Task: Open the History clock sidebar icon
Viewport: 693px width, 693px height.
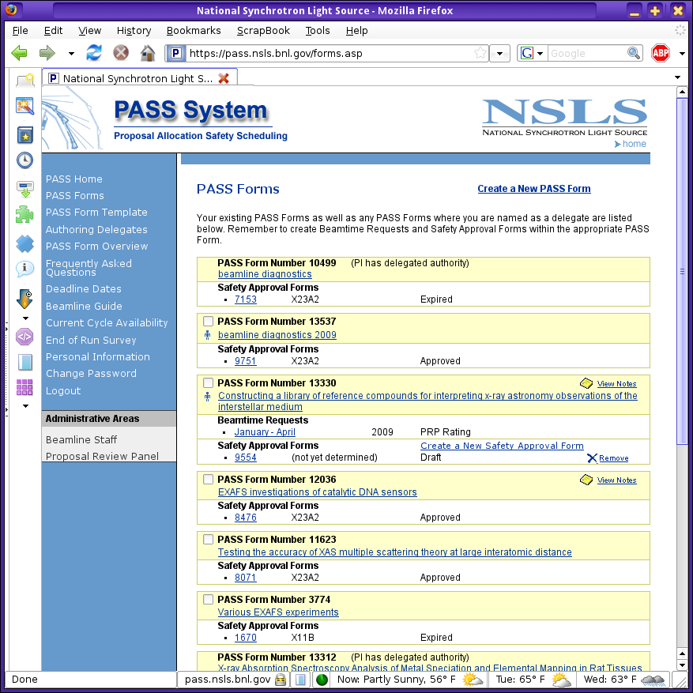Action: pyautogui.click(x=24, y=160)
